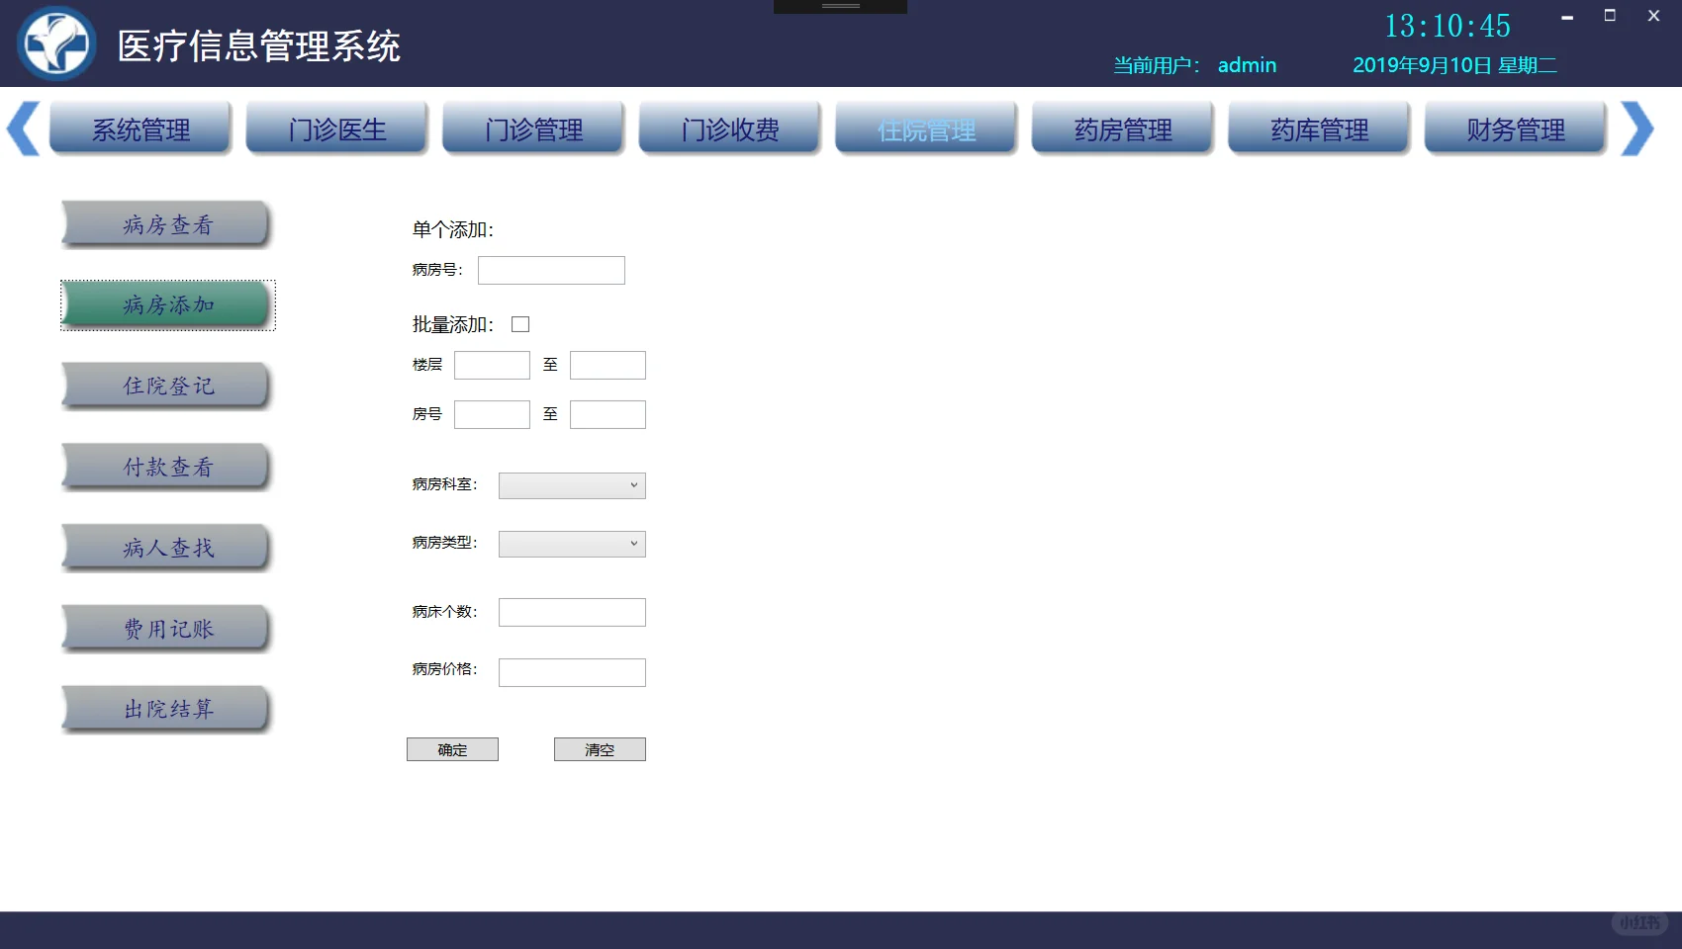Select the 住院登记 sidebar button
The height and width of the screenshot is (949, 1682).
[x=165, y=386]
